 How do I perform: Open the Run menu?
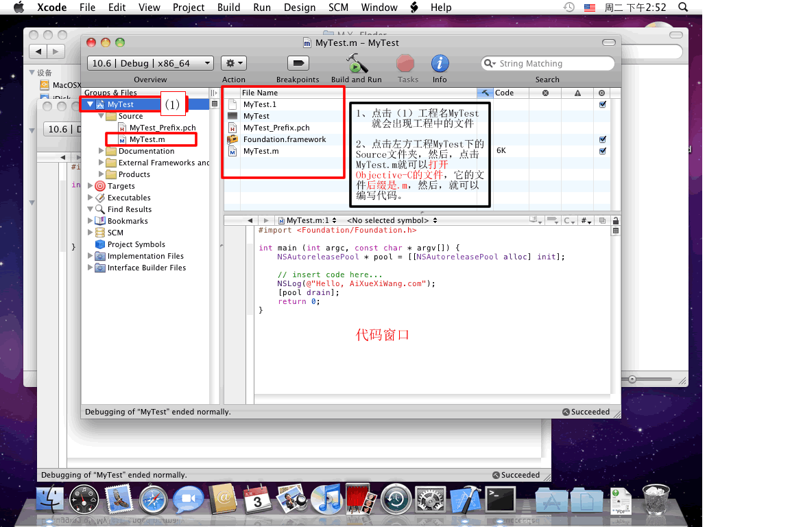point(262,7)
